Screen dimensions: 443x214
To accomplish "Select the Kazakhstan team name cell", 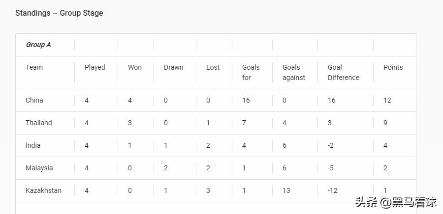I will coord(43,190).
